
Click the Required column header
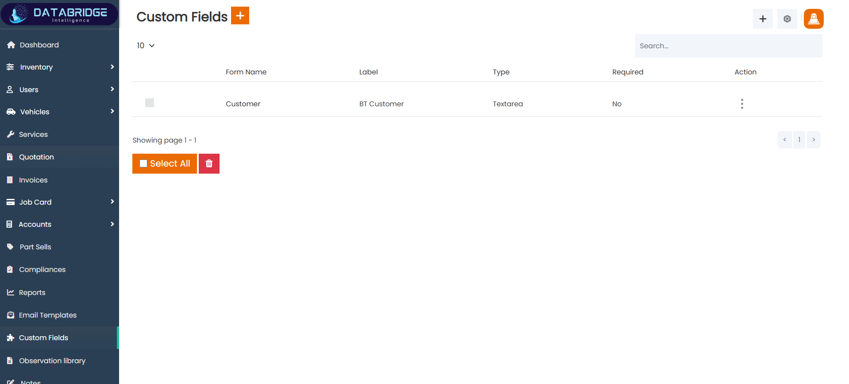(628, 72)
